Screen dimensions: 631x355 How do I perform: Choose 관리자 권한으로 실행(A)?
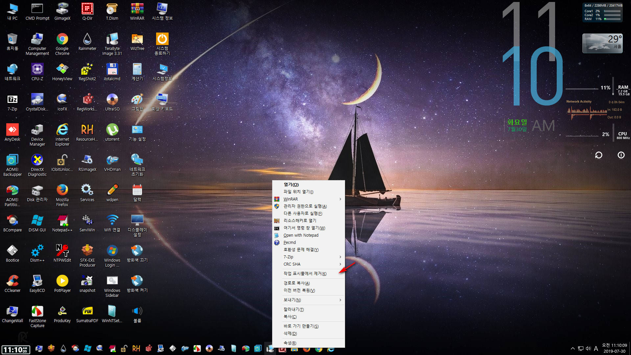pos(309,206)
